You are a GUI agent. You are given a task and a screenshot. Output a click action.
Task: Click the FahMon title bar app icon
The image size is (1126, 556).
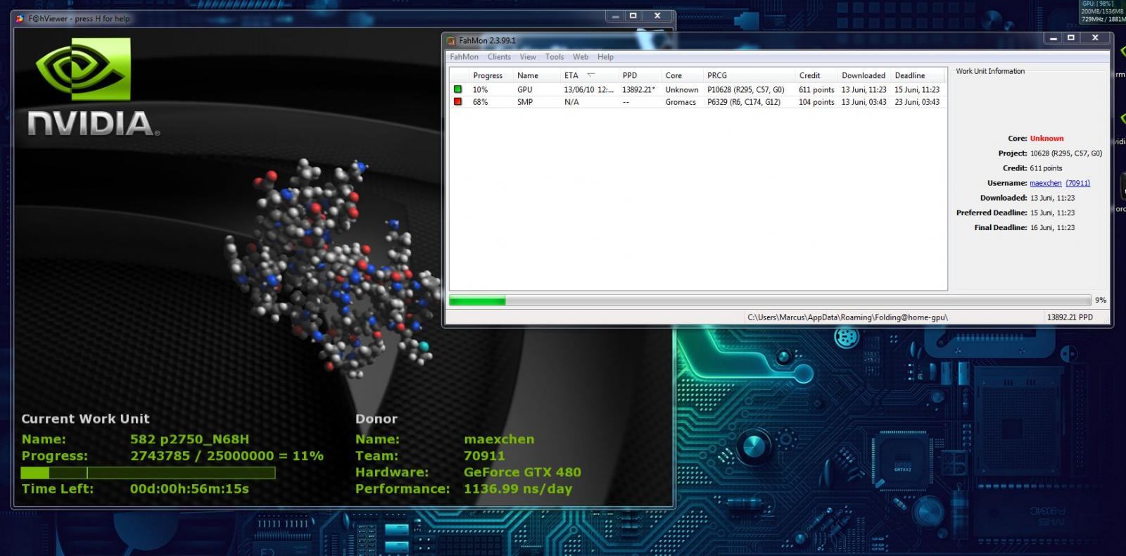[451, 41]
